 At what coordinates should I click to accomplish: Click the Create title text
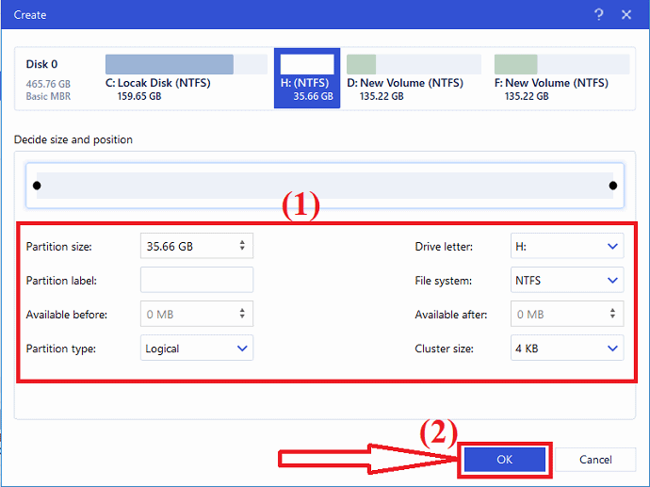tap(30, 15)
